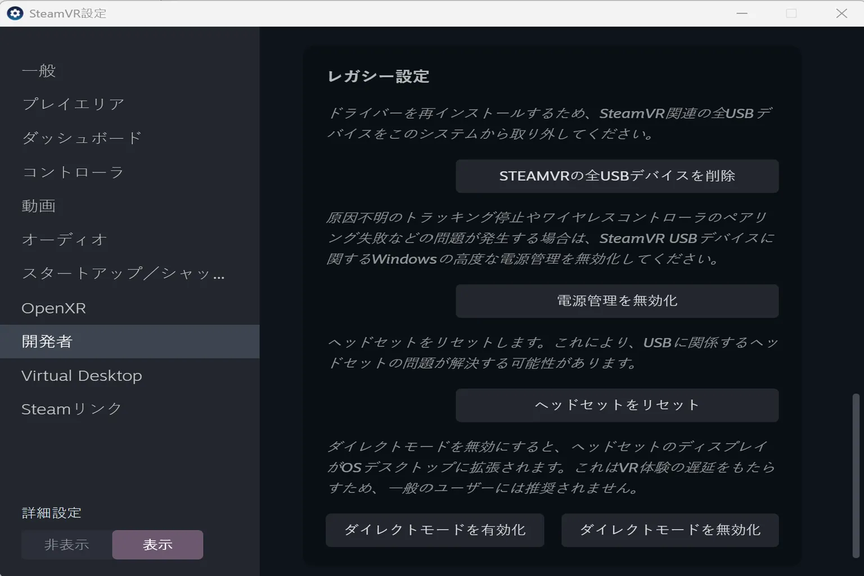Open the 一般 settings section
This screenshot has height=576, width=864.
(x=38, y=70)
